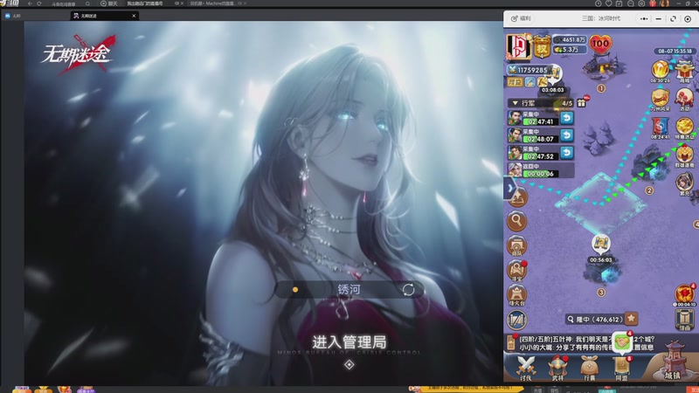
Task: Open the warrior portrait icon 募兵
Action: tap(684, 184)
